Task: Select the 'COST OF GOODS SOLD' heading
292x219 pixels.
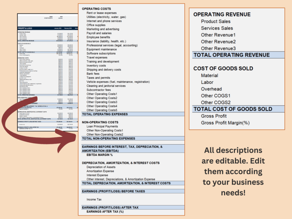Action: click(223, 69)
